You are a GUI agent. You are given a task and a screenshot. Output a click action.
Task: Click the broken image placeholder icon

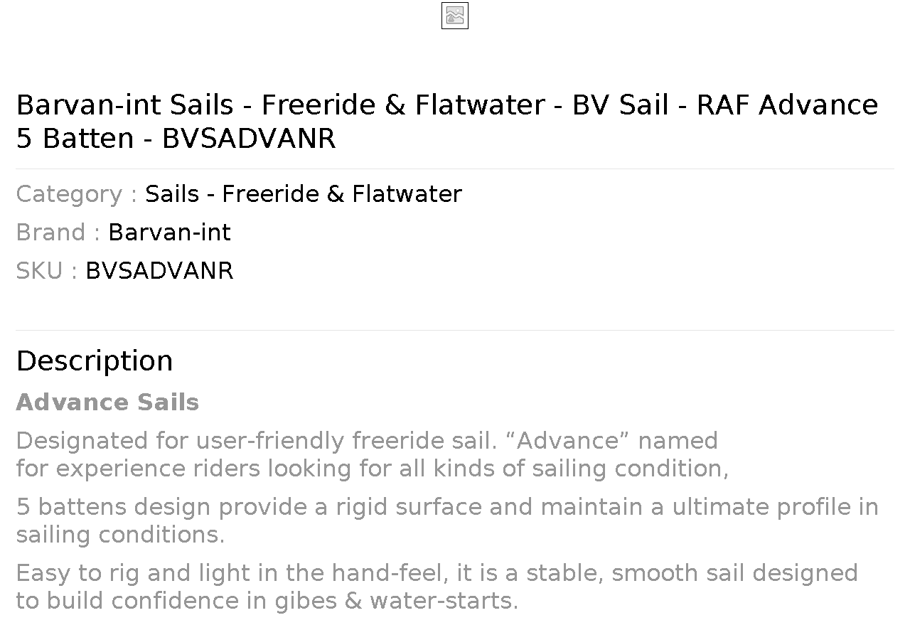click(455, 16)
